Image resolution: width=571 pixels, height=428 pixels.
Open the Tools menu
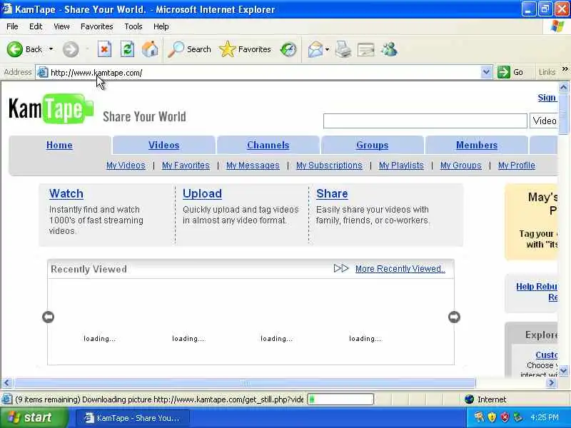(133, 26)
